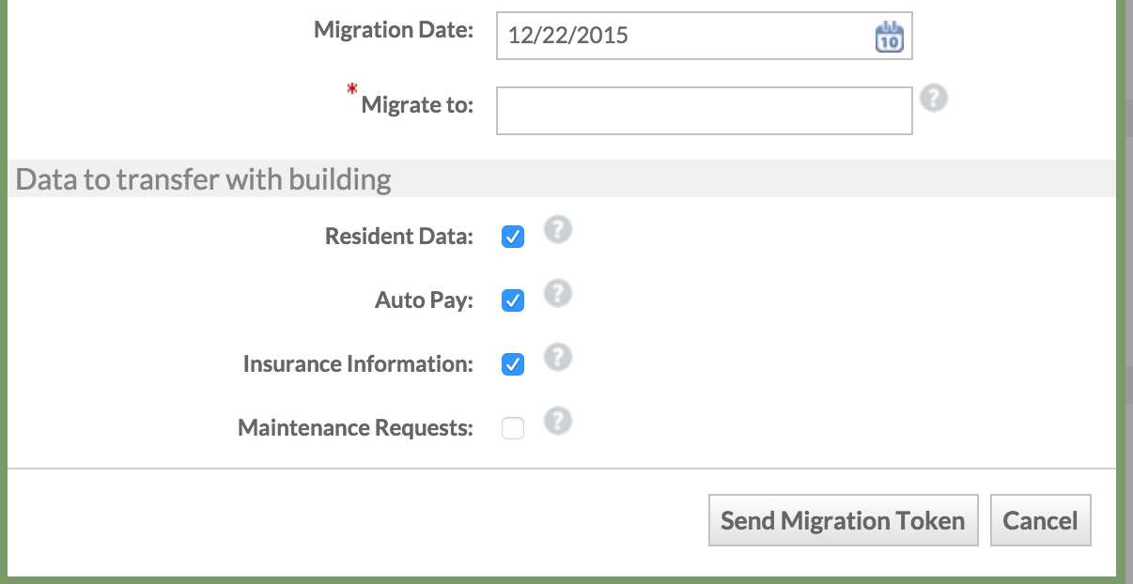Uncheck the Resident Data checkbox
This screenshot has width=1133, height=584.
(x=513, y=237)
